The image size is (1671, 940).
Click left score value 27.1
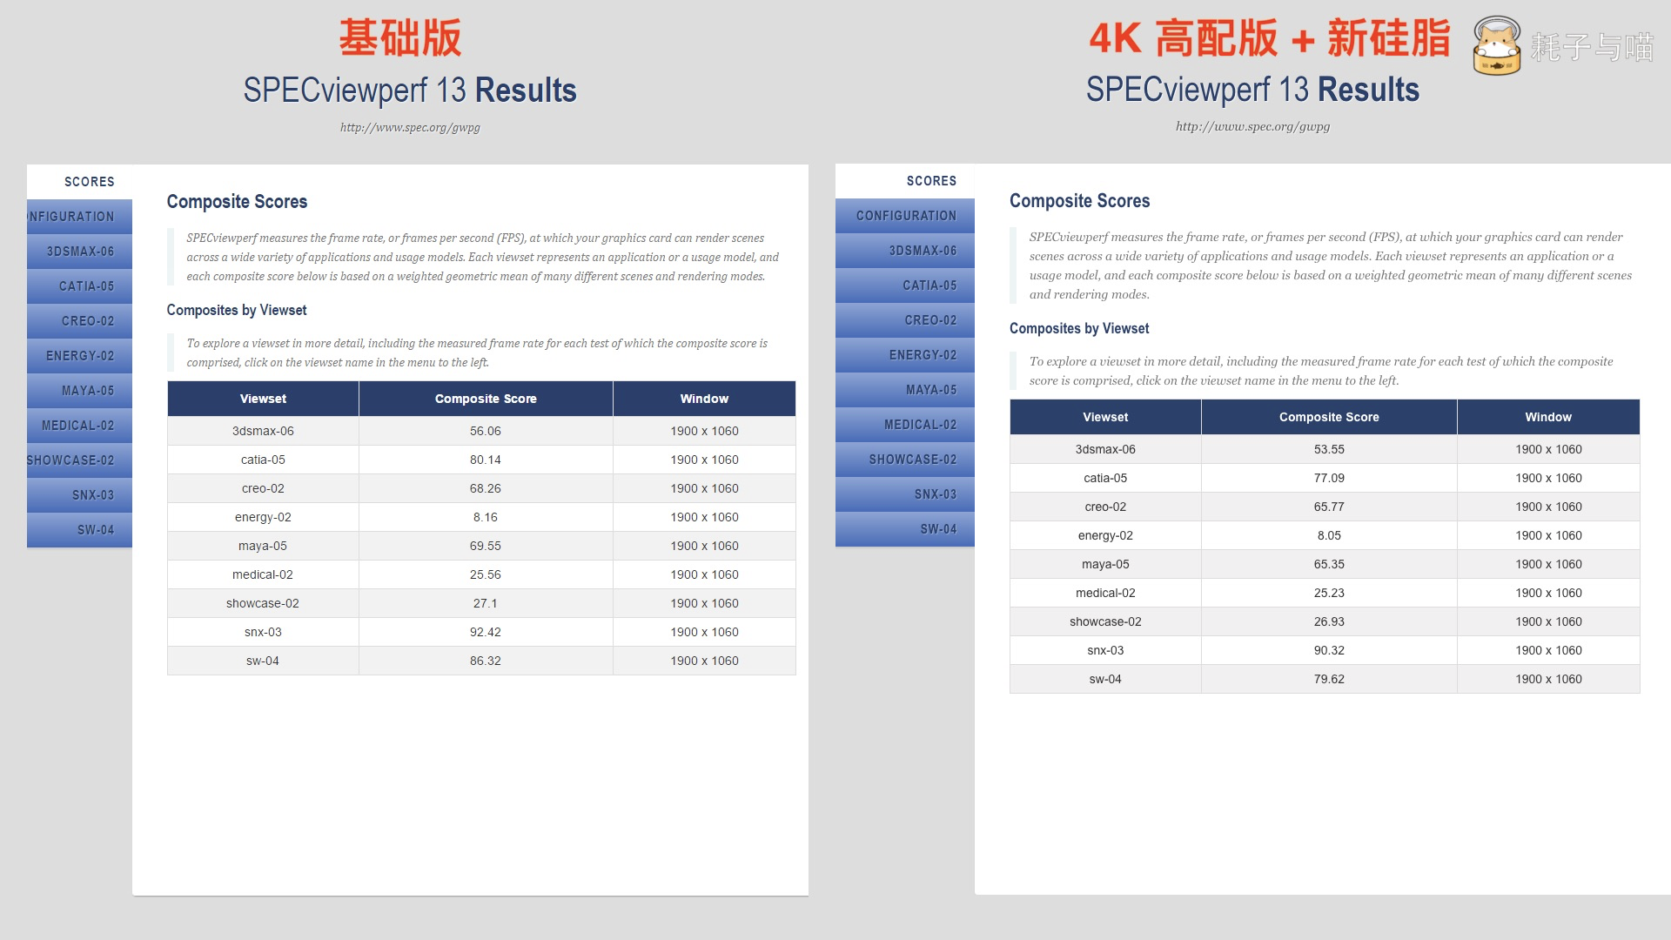point(486,603)
